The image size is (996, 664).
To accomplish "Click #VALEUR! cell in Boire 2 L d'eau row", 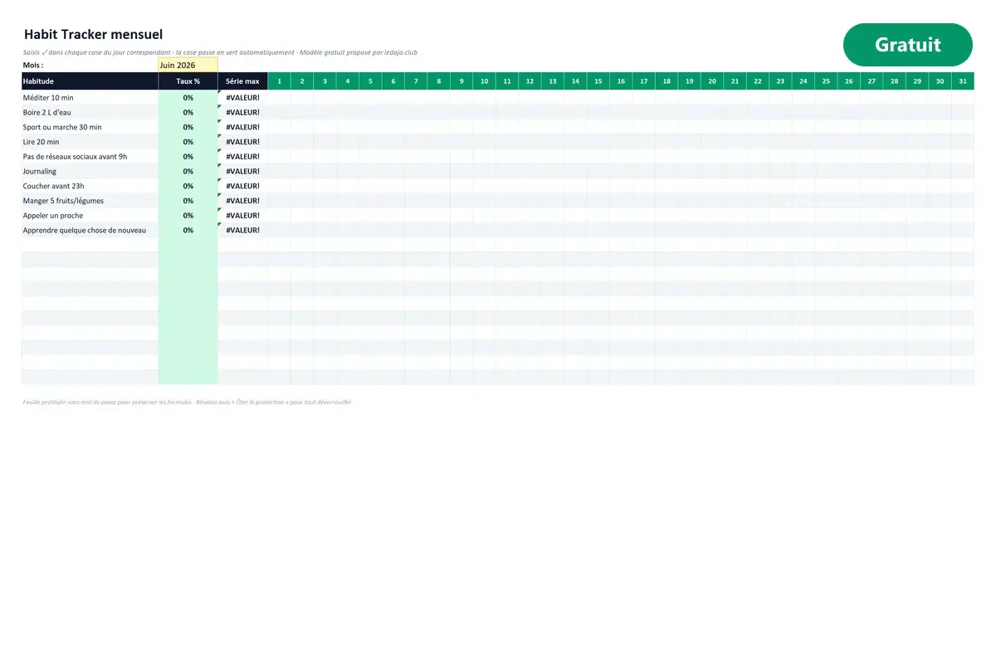I will click(242, 112).
